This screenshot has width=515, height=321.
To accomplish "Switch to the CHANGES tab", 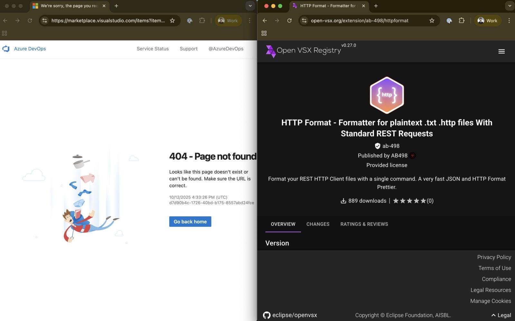I will 318,224.
